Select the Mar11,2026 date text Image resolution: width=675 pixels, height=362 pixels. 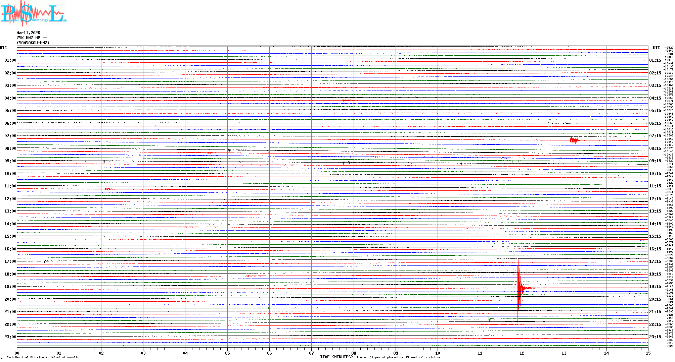[28, 33]
